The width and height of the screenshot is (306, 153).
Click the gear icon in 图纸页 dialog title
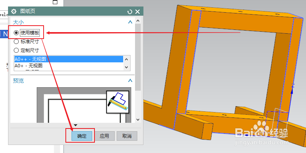point(14,11)
